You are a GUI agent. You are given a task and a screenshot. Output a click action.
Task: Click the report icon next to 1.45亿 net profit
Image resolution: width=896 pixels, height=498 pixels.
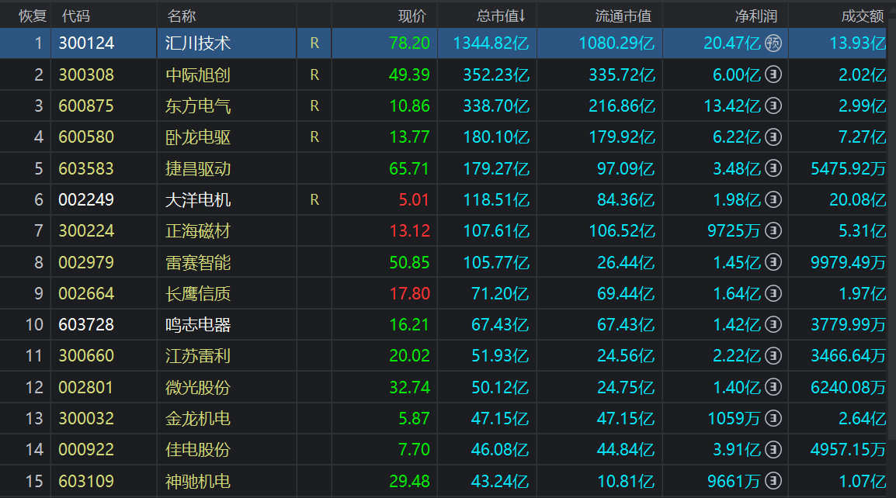point(773,262)
